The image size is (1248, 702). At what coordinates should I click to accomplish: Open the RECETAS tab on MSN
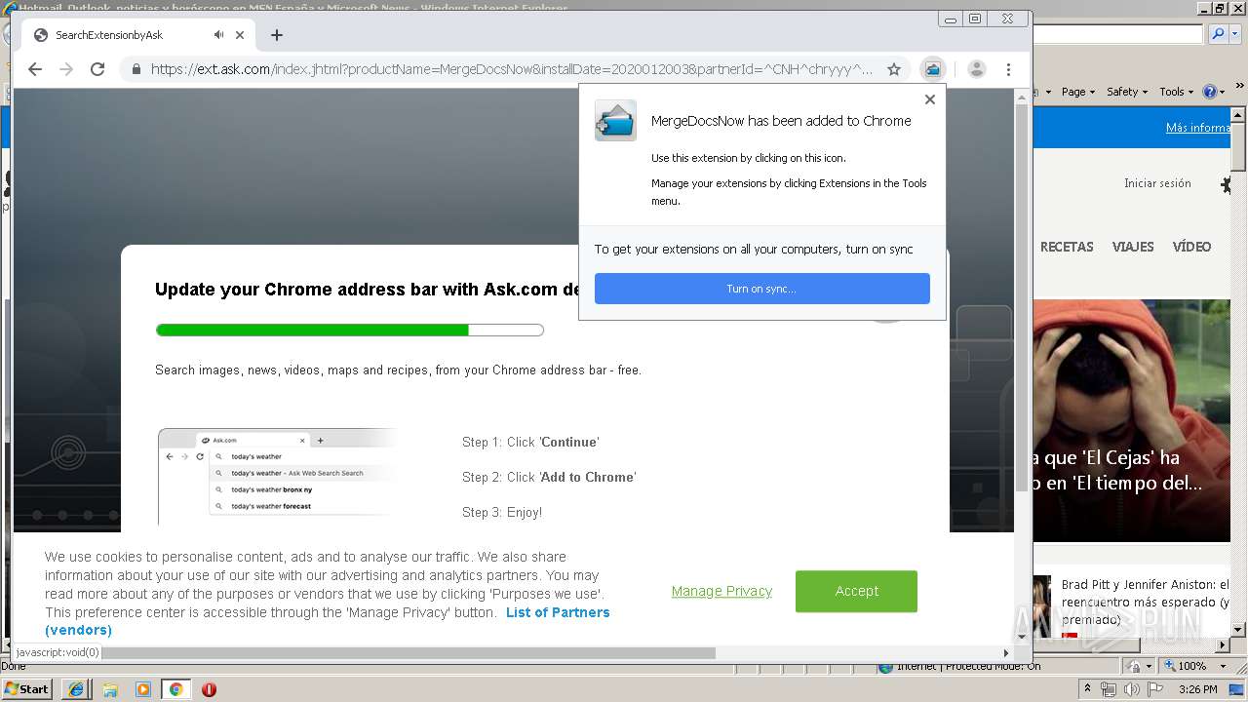(1067, 247)
